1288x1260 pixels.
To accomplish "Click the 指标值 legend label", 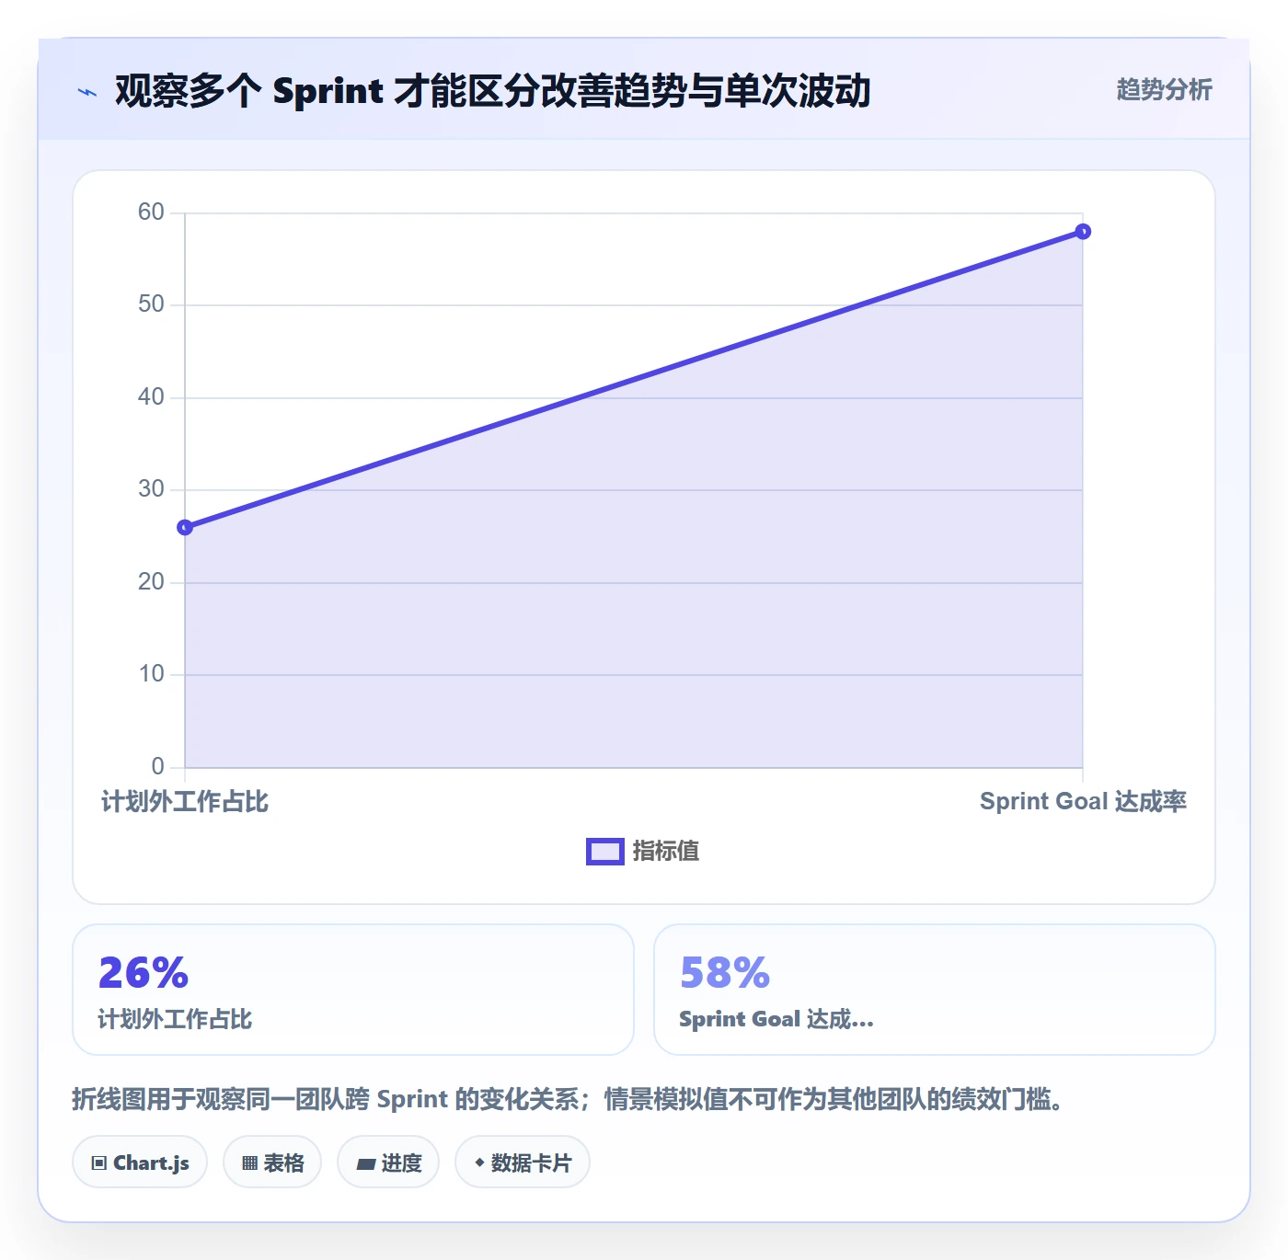I will 666,852.
